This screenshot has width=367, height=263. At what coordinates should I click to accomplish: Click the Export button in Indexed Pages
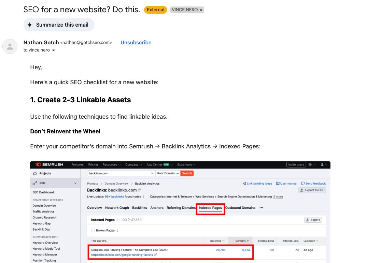tap(313, 220)
